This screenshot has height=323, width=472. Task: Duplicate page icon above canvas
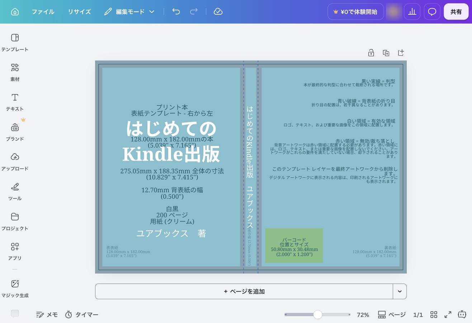point(386,53)
